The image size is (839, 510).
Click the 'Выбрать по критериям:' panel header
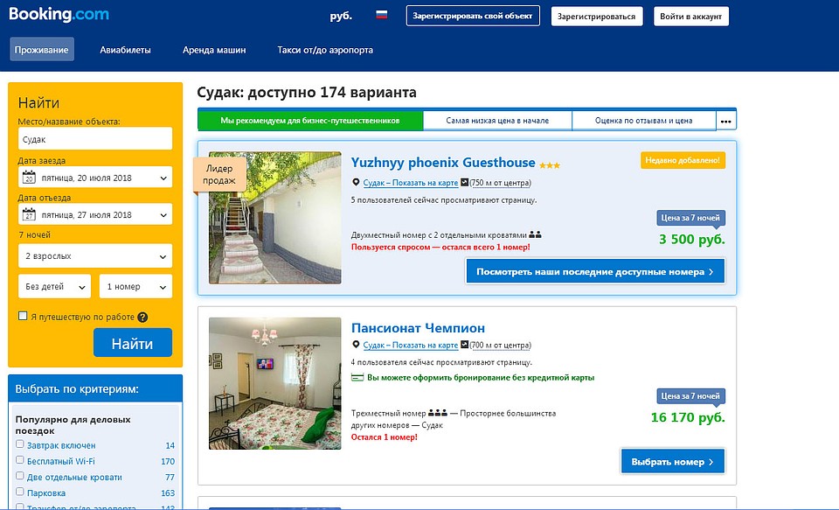click(x=95, y=388)
